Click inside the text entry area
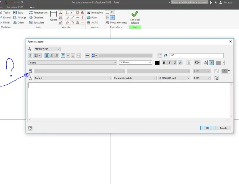239x184 pixels. (x=129, y=101)
